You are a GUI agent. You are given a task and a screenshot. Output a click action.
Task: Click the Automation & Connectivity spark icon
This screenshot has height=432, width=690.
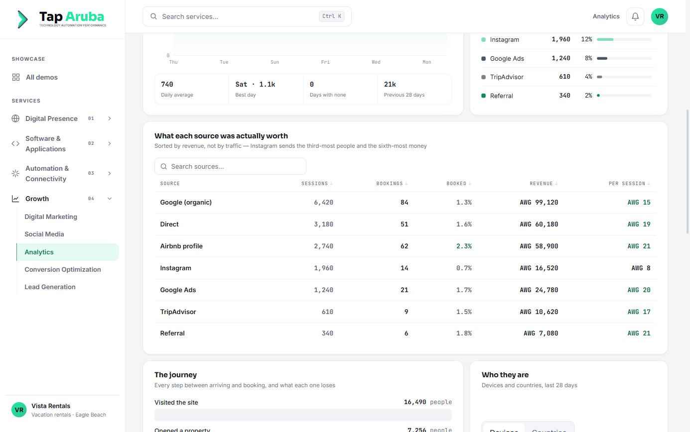(15, 173)
